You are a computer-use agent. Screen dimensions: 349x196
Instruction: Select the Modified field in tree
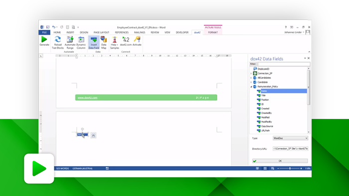click(265, 117)
